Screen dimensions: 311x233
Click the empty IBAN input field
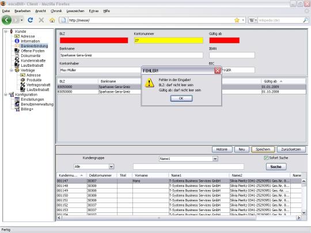pyautogui.click(x=232, y=55)
